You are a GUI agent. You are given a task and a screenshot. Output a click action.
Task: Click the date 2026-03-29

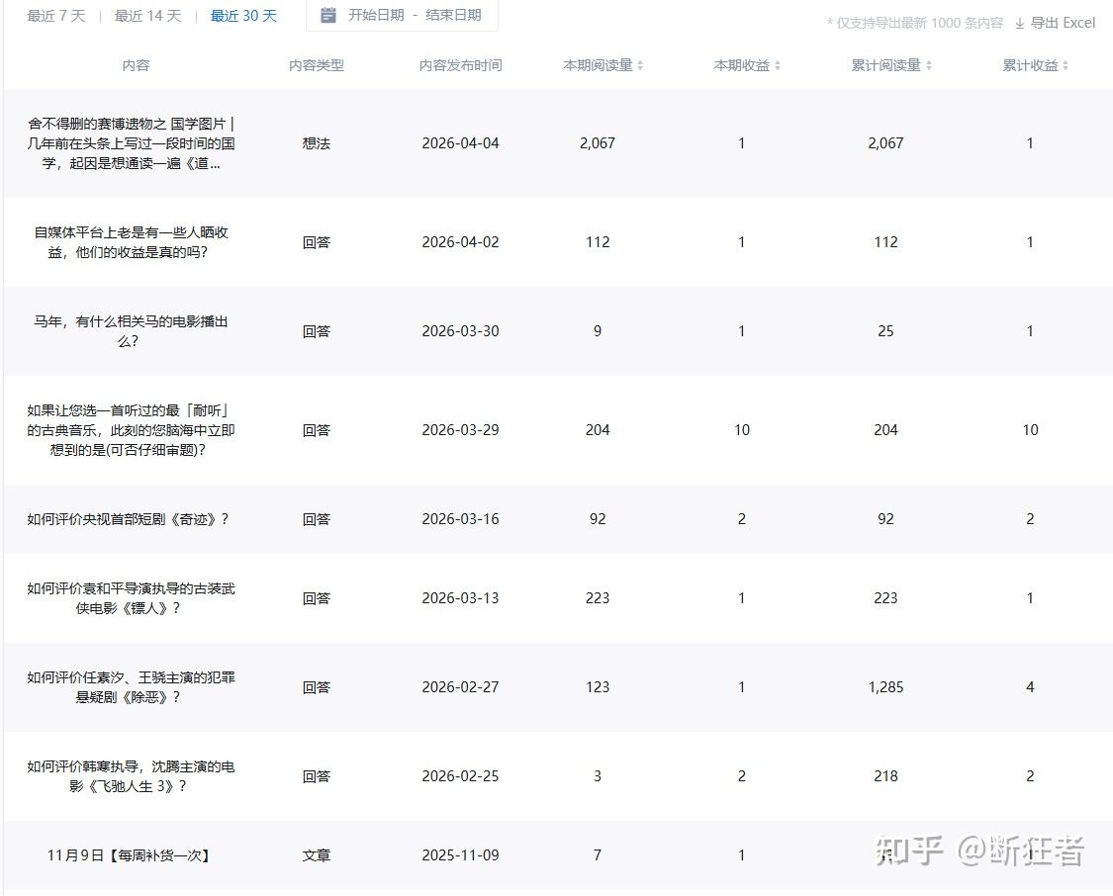pyautogui.click(x=460, y=430)
